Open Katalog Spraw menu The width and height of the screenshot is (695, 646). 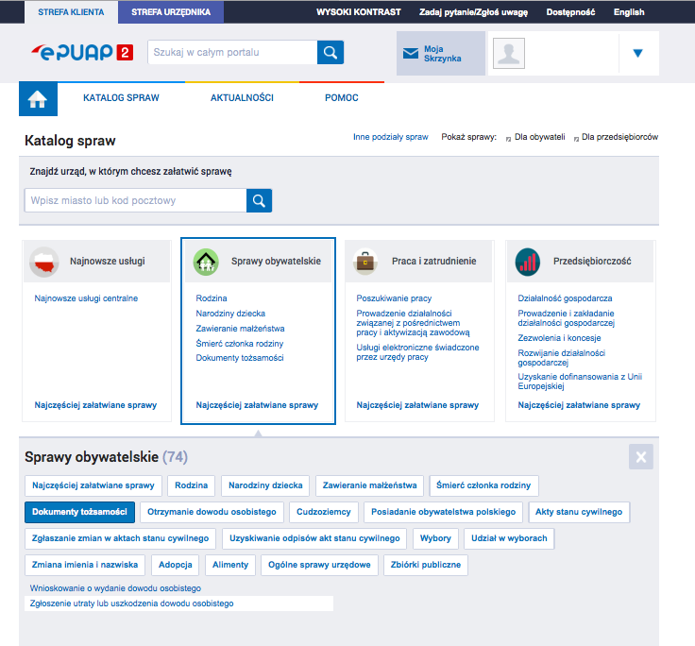coord(121,97)
